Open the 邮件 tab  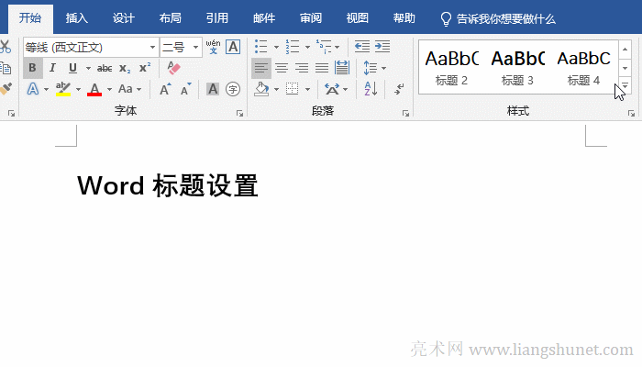(264, 18)
